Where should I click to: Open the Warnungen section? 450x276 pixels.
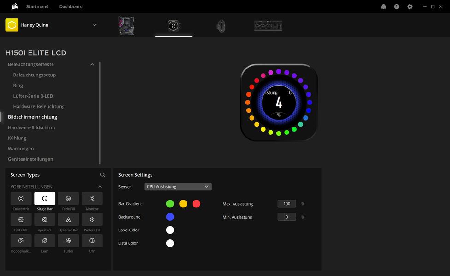21,149
